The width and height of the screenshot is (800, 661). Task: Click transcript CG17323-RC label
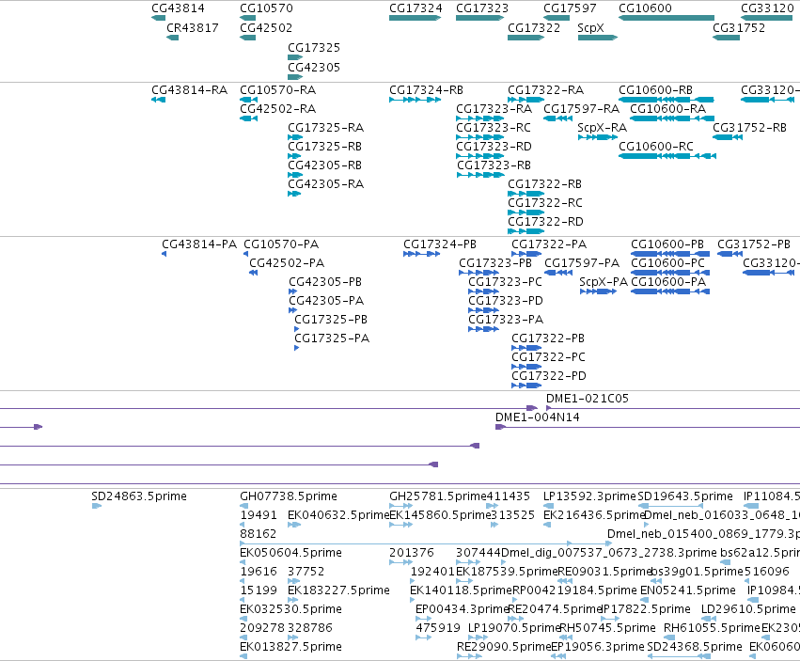pyautogui.click(x=494, y=128)
